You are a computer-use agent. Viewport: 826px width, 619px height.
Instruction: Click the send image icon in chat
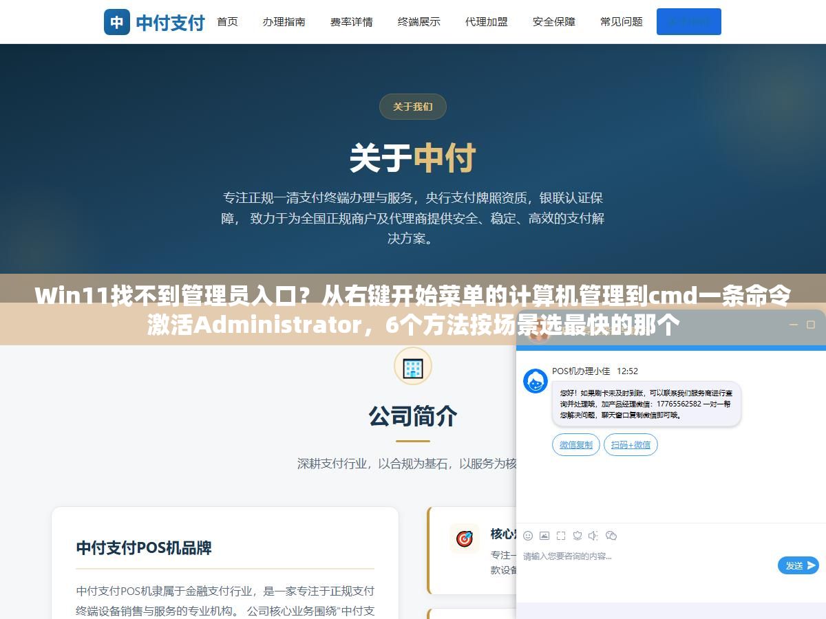pos(544,536)
